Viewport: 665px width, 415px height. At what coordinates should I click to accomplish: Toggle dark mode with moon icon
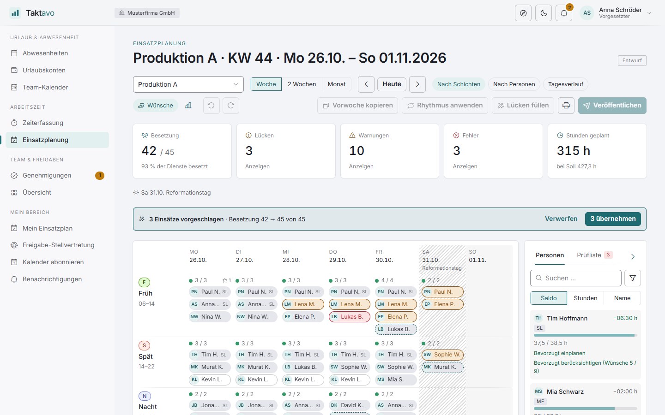pos(544,13)
